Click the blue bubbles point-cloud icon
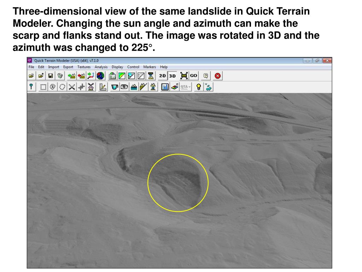Viewport: 362px width, 272px height. tap(208, 87)
